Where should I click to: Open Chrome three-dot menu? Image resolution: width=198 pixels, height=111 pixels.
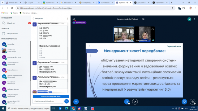[195, 8]
